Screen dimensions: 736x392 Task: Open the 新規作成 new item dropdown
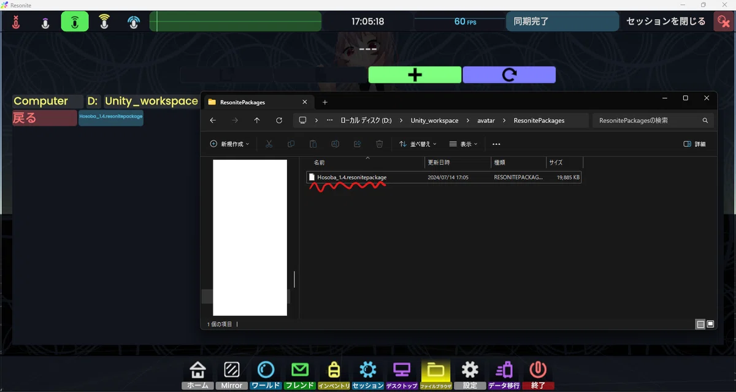coord(229,144)
